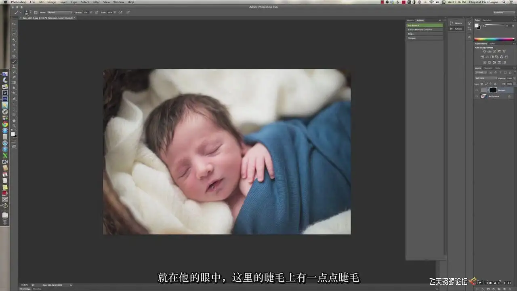Open the Opacity slider dropdown in options bar
Viewport: 517px width, 291px height.
tap(91, 13)
